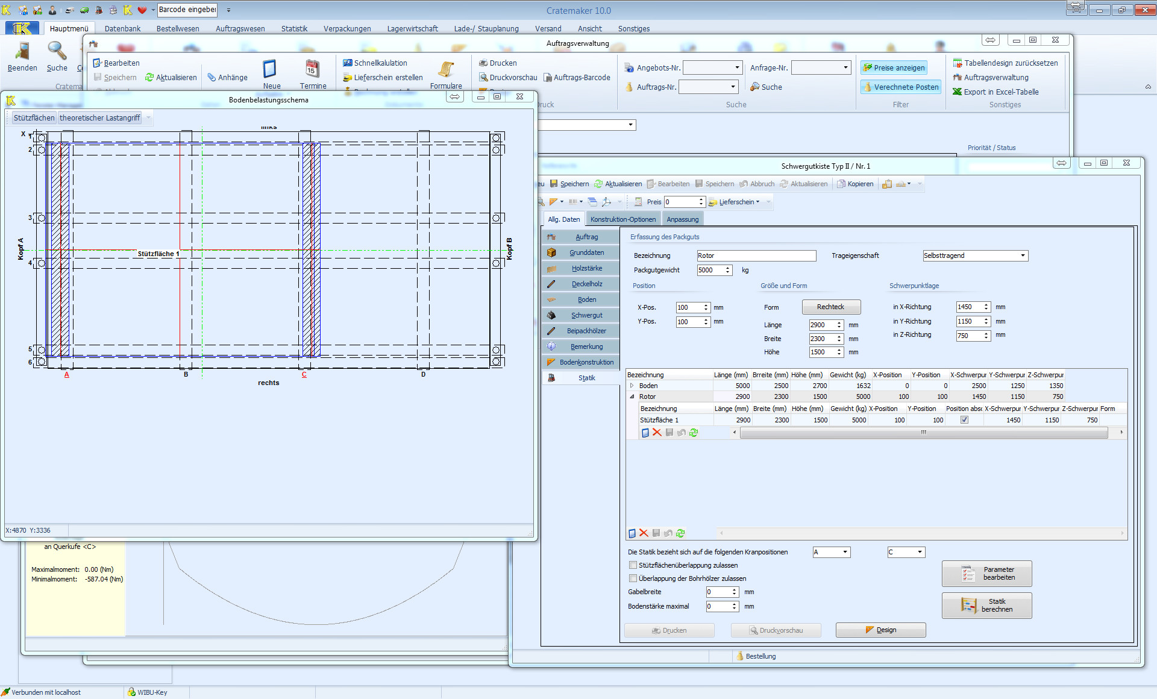Open Suche with the magnifier icon
This screenshot has width=1157, height=699.
(57, 51)
